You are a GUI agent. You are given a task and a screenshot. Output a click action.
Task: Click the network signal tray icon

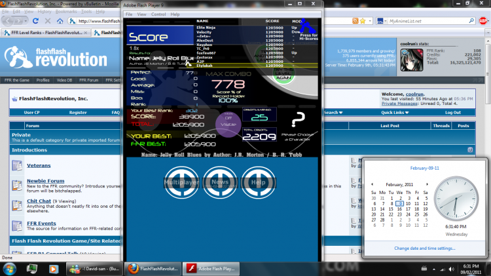click(x=443, y=269)
